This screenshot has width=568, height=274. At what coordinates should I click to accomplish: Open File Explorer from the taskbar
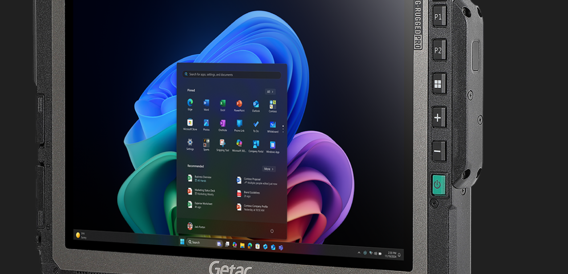click(242, 245)
